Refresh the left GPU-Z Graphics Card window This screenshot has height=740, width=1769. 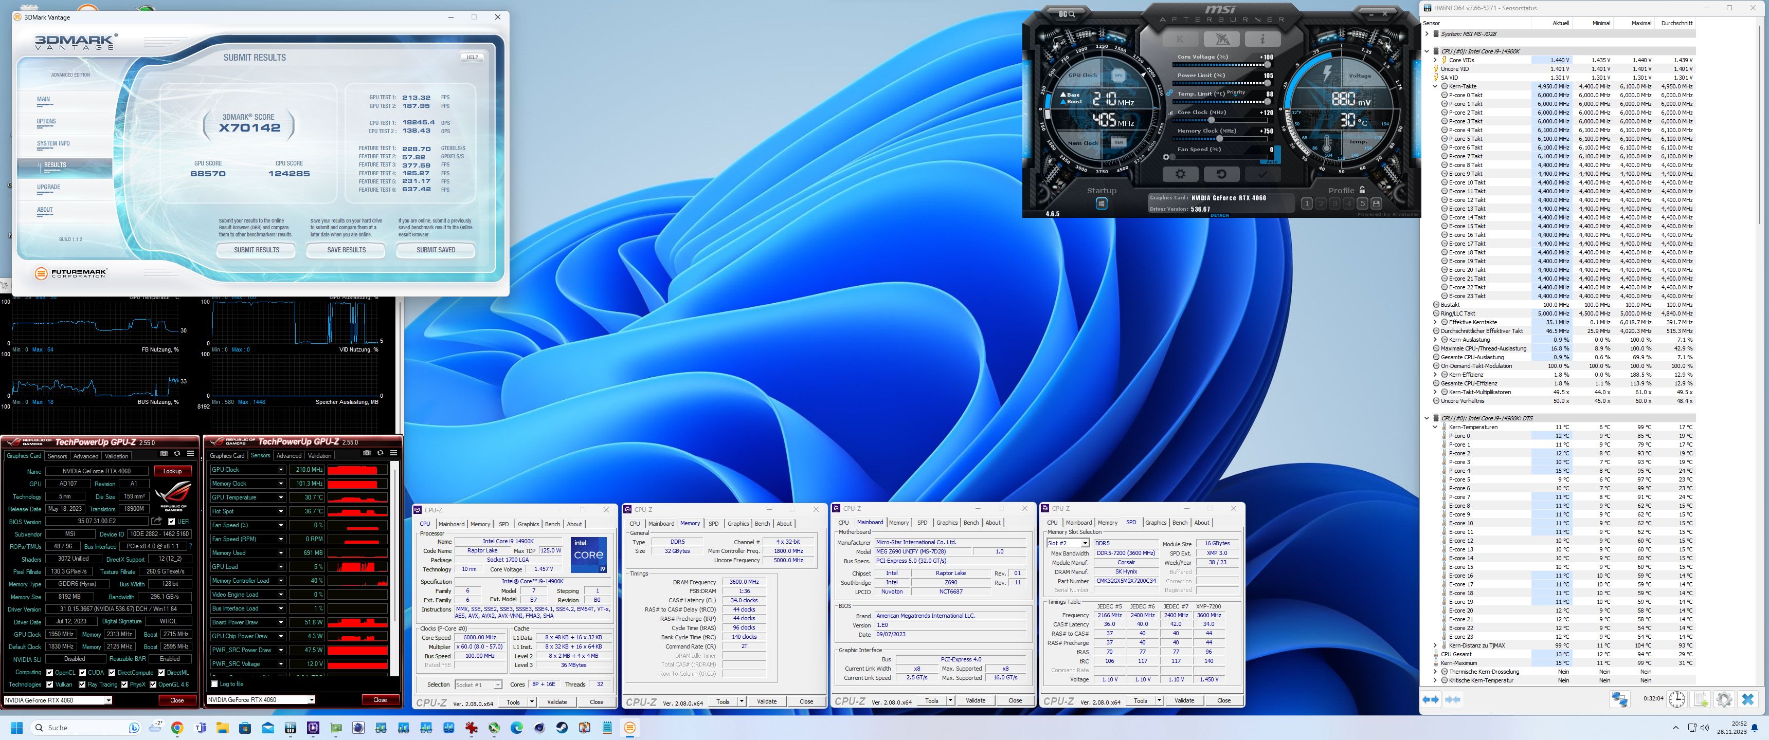coord(177,454)
